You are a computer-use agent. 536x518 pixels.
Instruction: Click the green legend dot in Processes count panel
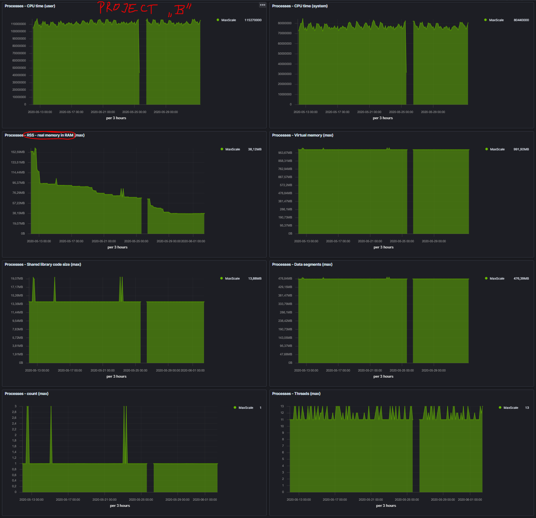[x=235, y=408]
